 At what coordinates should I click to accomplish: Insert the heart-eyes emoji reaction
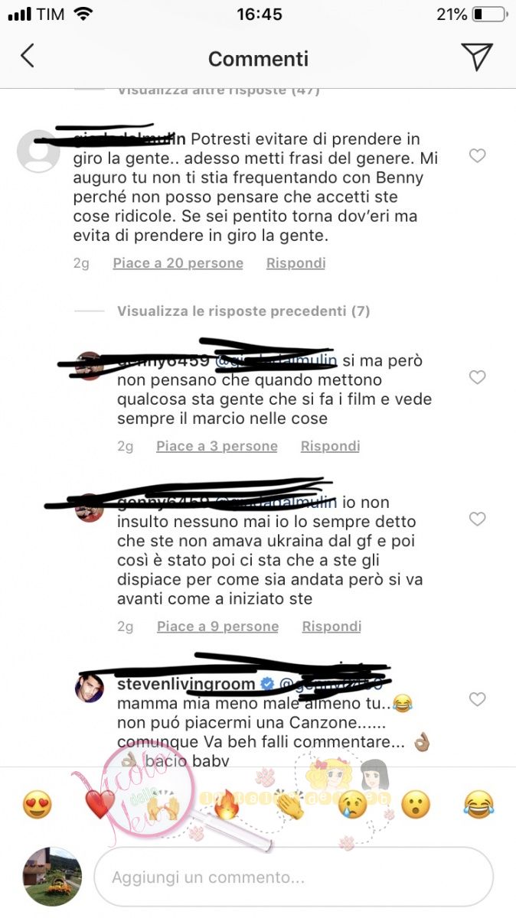click(x=38, y=805)
